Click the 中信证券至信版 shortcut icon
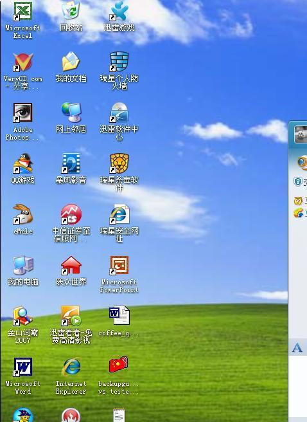307x422 pixels. [71, 214]
